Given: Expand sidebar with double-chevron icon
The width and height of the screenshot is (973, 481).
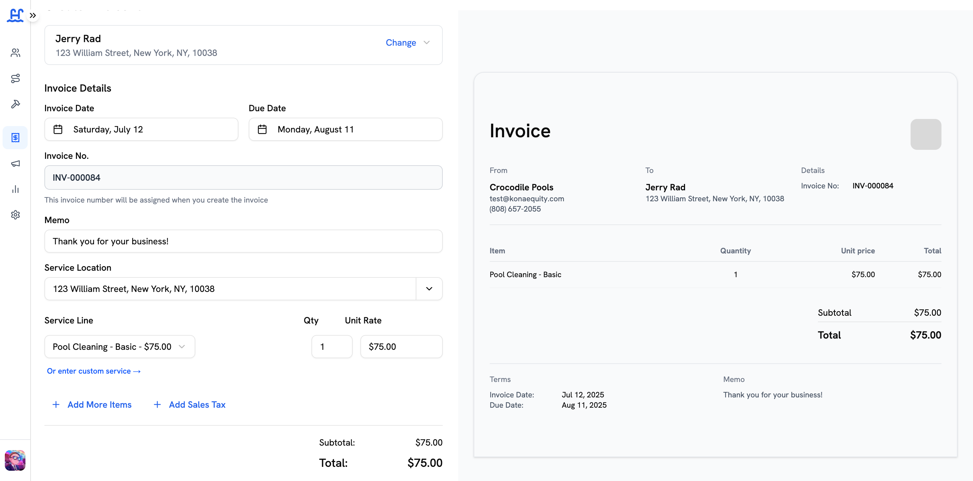Looking at the screenshot, I should tap(33, 15).
